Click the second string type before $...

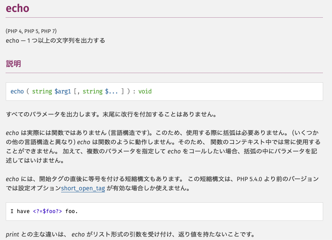click(93, 92)
